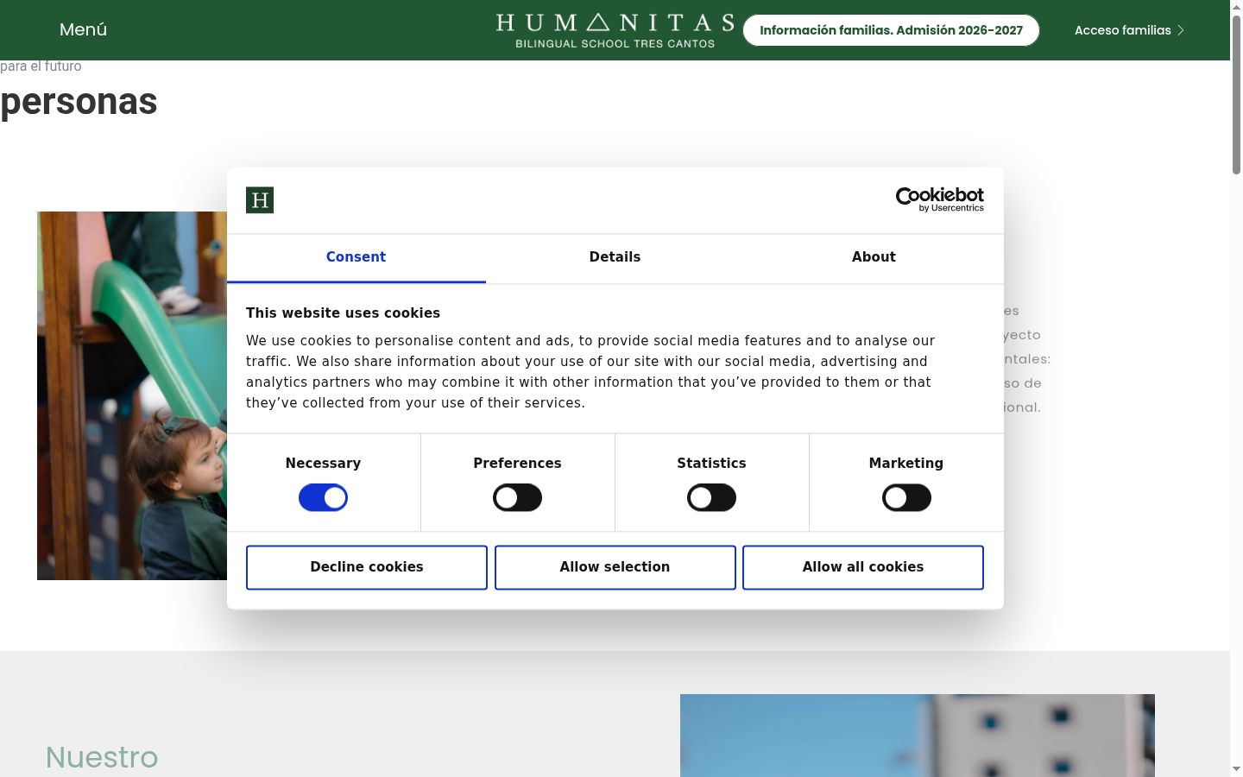The image size is (1243, 777).
Task: Click the 'Nuestro' heading text
Action: point(102,757)
